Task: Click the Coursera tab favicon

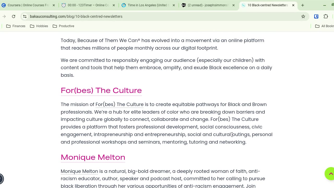Action: click(x=4, y=5)
